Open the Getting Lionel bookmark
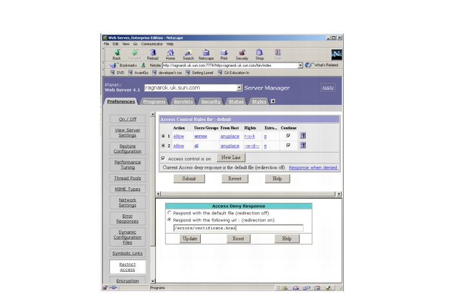 pyautogui.click(x=200, y=73)
